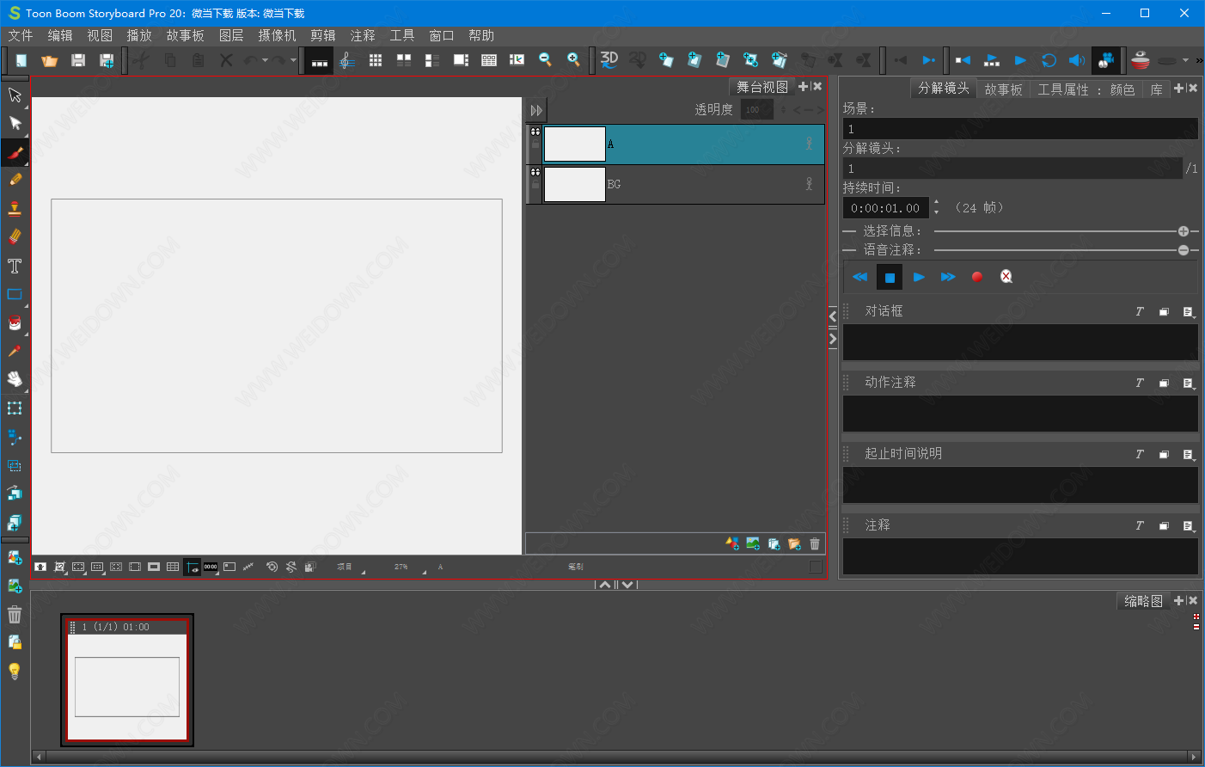
Task: Click the light bulb icon in left toolbar
Action: coord(15,672)
